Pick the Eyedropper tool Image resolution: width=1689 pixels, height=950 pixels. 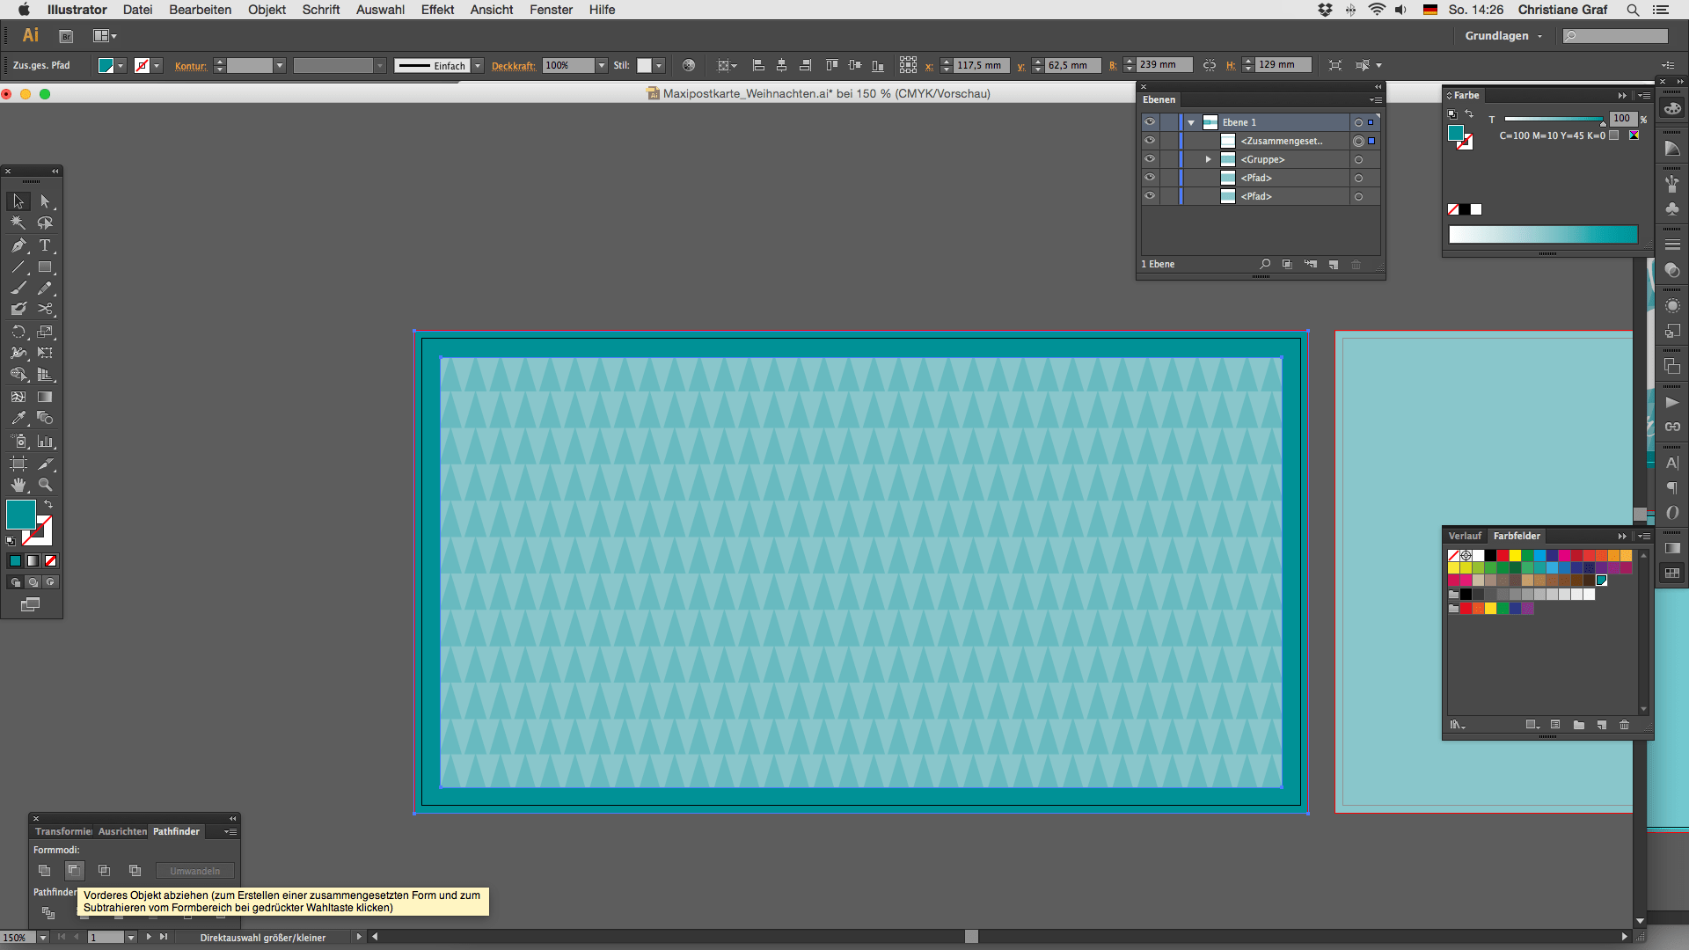(x=18, y=419)
